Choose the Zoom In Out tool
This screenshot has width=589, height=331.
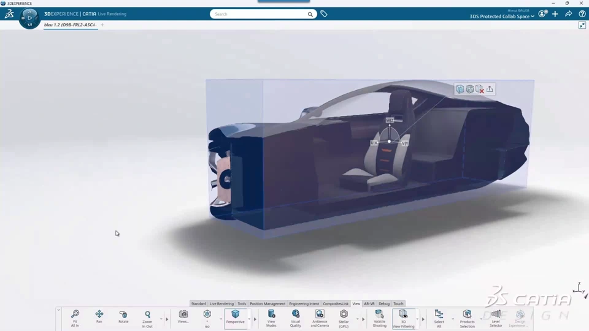pyautogui.click(x=147, y=319)
